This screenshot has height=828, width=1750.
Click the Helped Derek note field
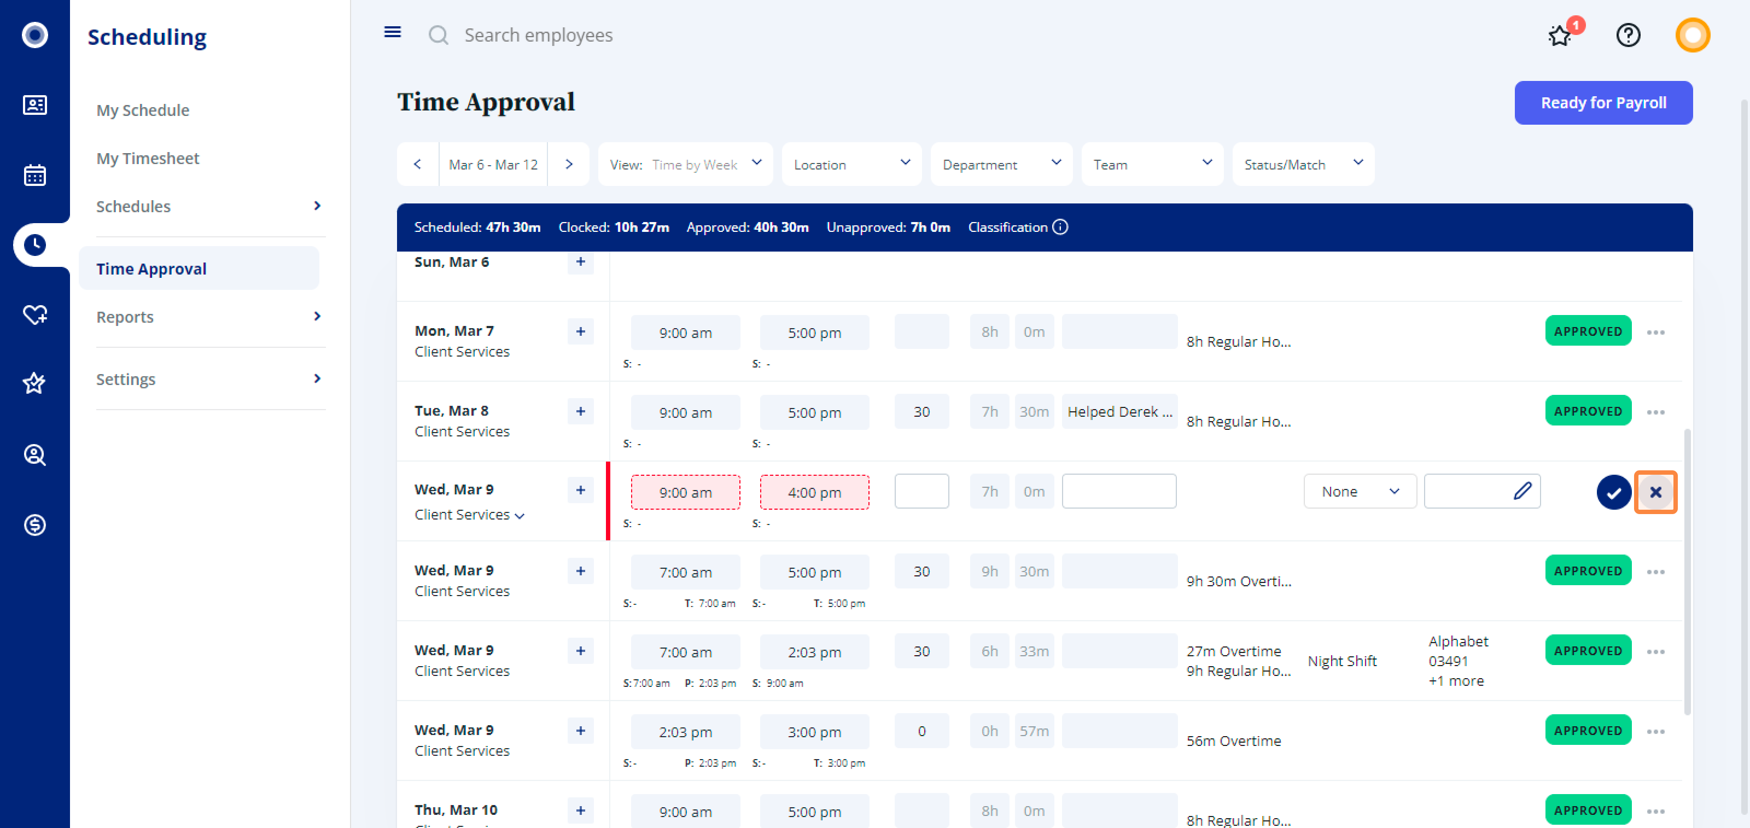pyautogui.click(x=1119, y=412)
